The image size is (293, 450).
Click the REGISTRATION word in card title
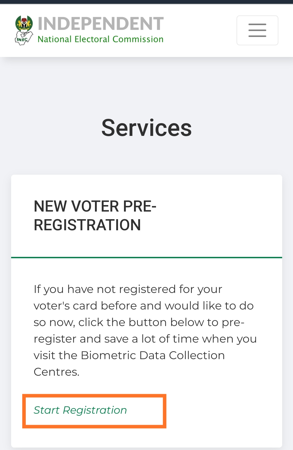tap(87, 225)
